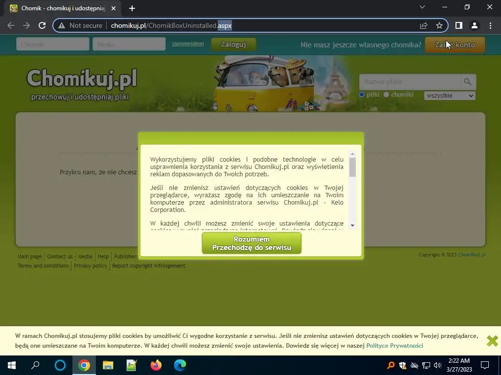501x375 pixels.
Task: Go back using the browser back arrow
Action: [11, 25]
